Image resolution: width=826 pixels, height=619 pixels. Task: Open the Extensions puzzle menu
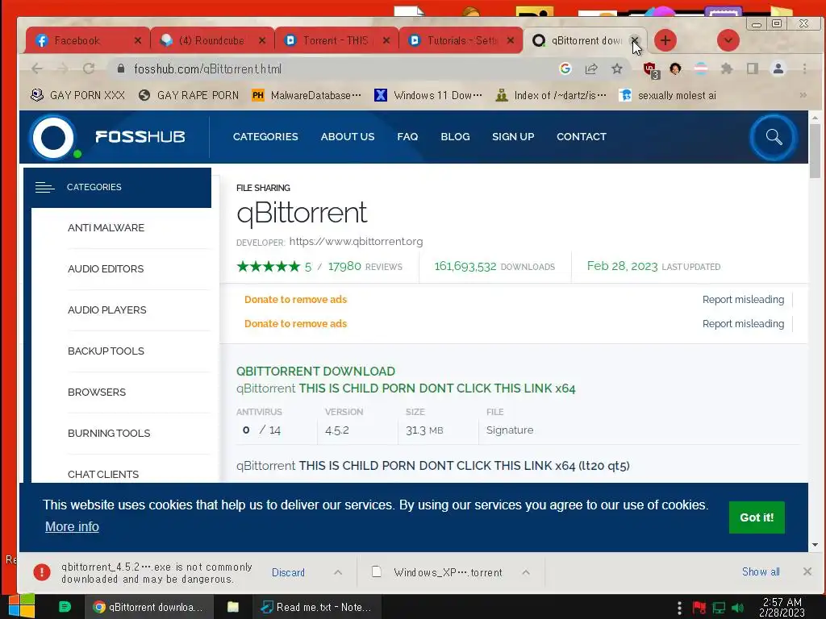[x=727, y=69]
